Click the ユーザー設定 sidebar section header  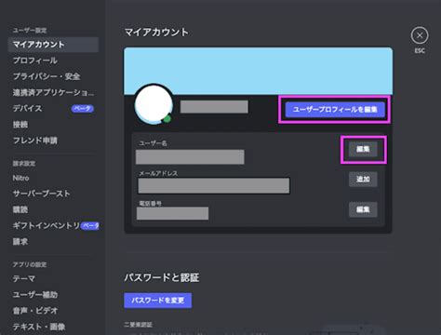(30, 31)
